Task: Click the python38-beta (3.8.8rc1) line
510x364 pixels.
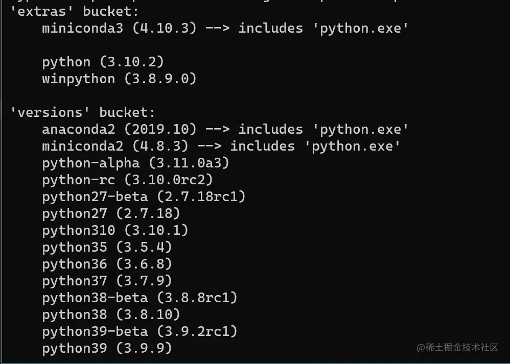Action: pyautogui.click(x=140, y=298)
